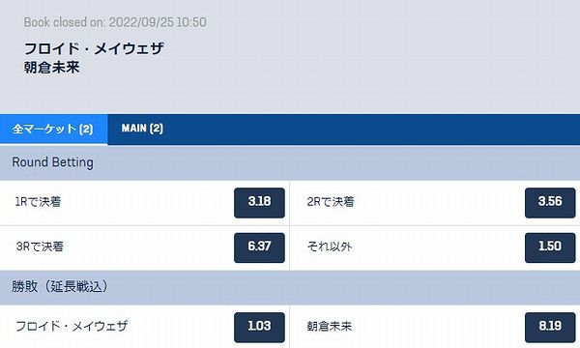
Task: Click フロイド・メイウェザ label in 勝敗 market
Action: pyautogui.click(x=72, y=326)
